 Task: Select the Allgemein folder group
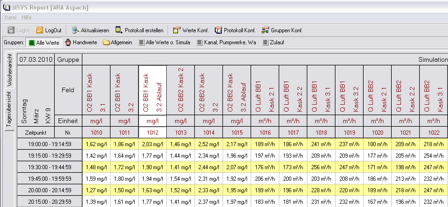click(x=106, y=42)
